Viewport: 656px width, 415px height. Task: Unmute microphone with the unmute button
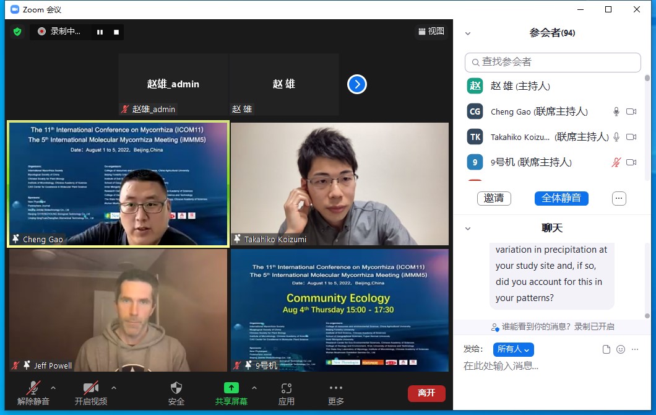click(33, 388)
